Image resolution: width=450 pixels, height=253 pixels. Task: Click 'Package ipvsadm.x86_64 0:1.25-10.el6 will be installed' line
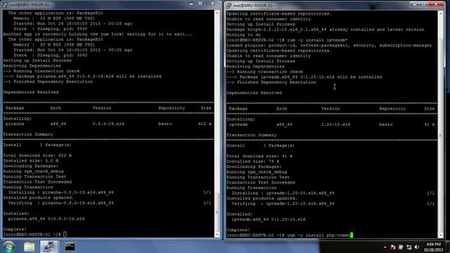click(x=304, y=77)
